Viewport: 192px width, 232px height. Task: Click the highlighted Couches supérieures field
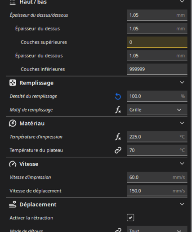click(x=157, y=42)
